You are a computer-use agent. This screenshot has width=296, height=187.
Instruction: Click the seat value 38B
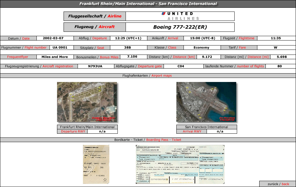[127, 47]
